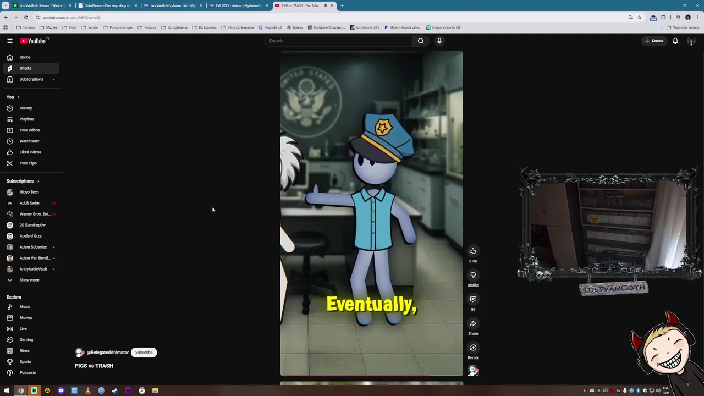Viewport: 704px width, 396px height.
Task: Remix this short
Action: 473,348
